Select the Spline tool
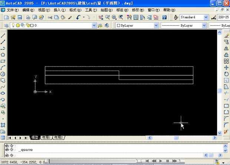 (3, 87)
